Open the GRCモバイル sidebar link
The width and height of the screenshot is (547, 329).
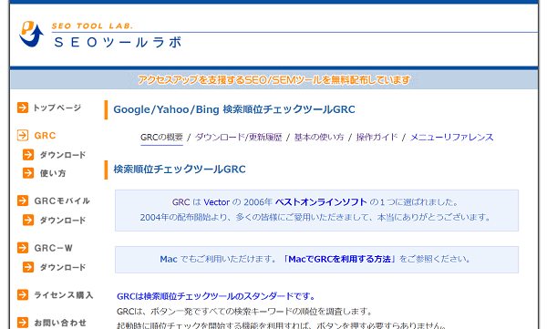(62, 200)
